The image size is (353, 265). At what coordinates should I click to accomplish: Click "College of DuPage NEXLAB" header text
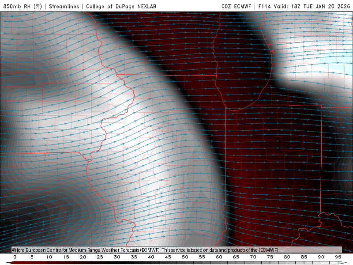pyautogui.click(x=121, y=6)
